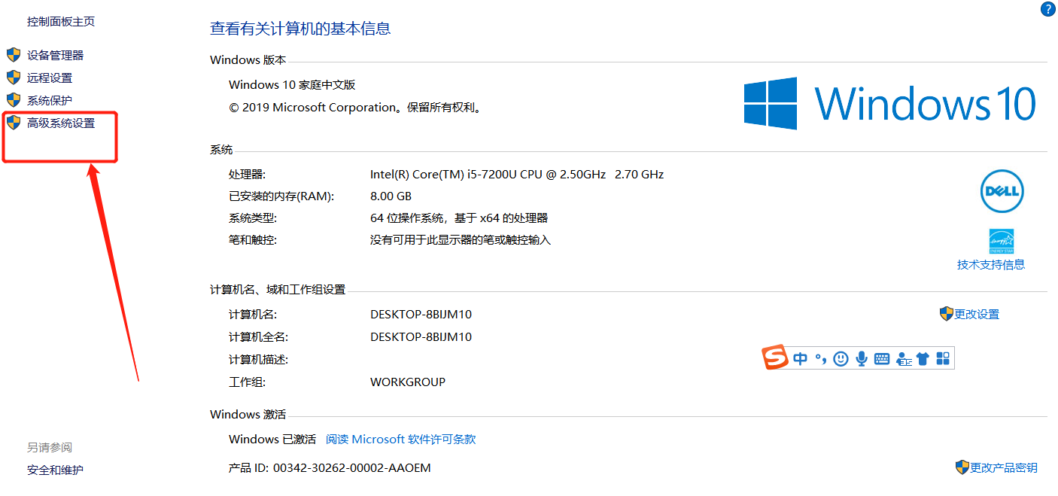This screenshot has width=1058, height=496.
Task: Open the Sogou toolbox grid icon
Action: click(x=943, y=358)
